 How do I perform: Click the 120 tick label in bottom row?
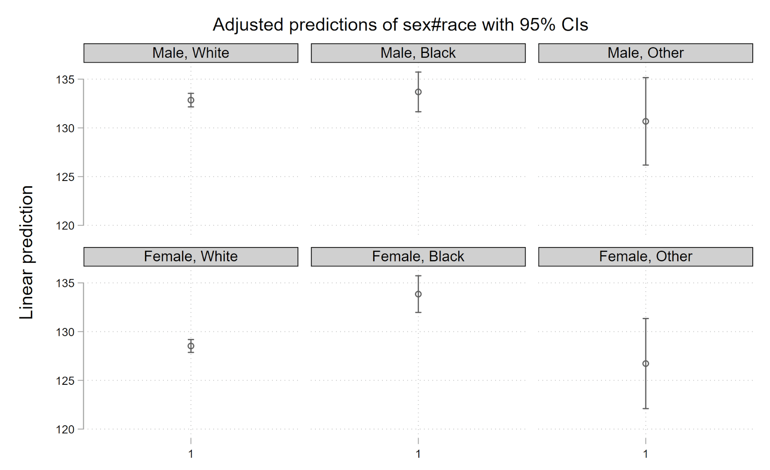(x=65, y=429)
